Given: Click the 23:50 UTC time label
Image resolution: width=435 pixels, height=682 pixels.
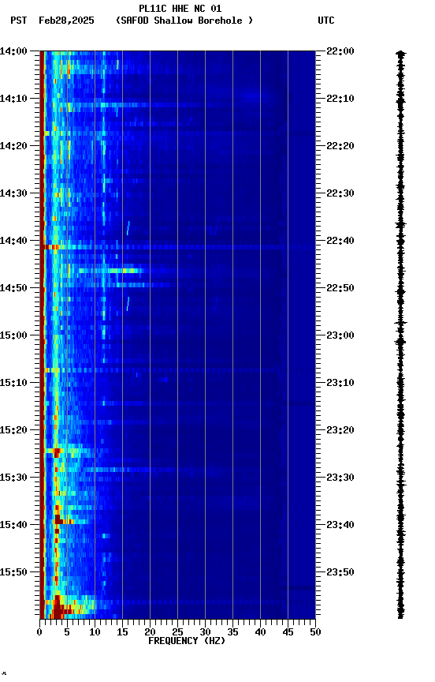Looking at the screenshot, I should (x=340, y=572).
